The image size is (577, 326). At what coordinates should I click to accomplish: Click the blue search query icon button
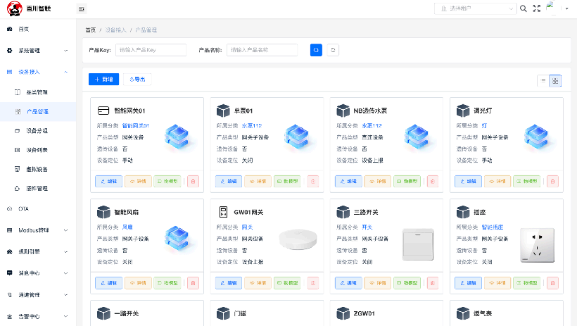[x=316, y=50]
